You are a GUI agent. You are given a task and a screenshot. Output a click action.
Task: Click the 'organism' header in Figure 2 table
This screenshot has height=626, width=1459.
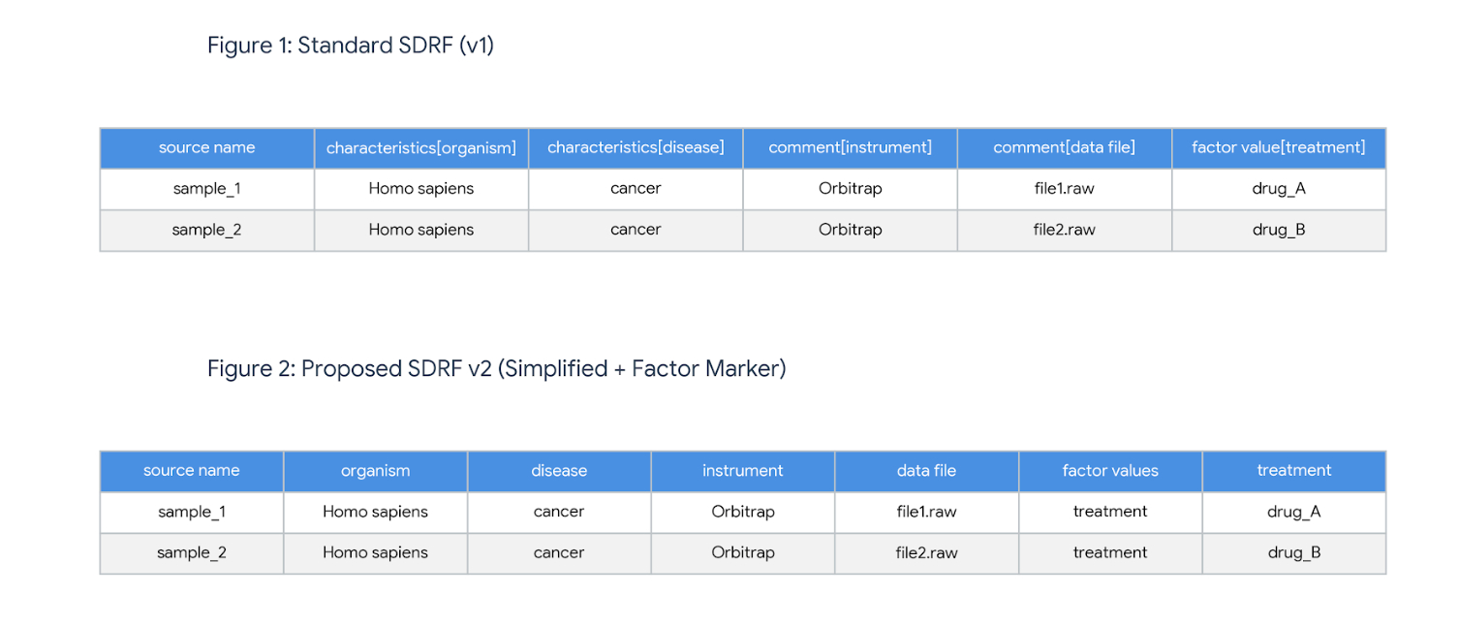[x=375, y=471]
